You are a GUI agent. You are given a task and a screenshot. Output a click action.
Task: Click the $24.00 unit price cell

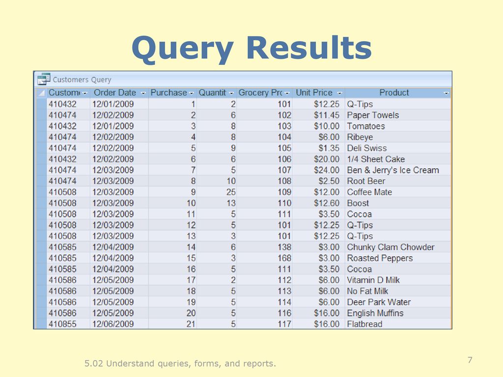(318, 170)
